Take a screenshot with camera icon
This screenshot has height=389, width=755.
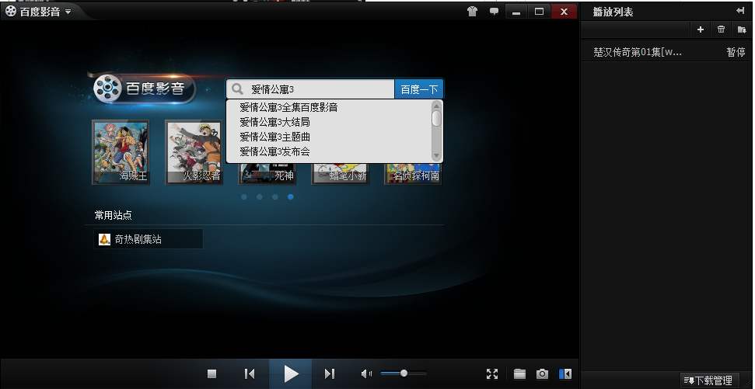coord(542,373)
